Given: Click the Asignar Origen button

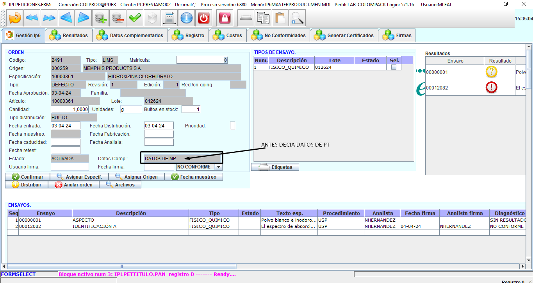Looking at the screenshot, I should click(136, 177).
